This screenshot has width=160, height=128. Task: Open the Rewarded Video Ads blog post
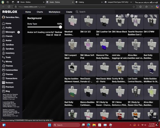[11, 113]
